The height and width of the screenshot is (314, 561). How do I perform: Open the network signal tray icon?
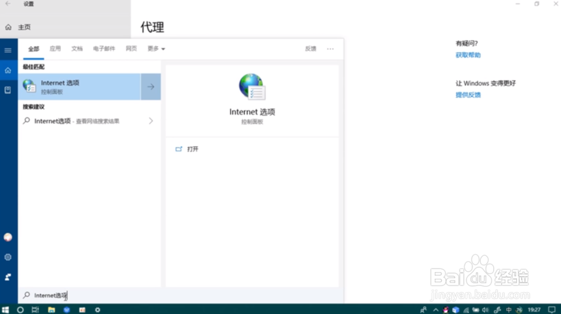coord(466,310)
